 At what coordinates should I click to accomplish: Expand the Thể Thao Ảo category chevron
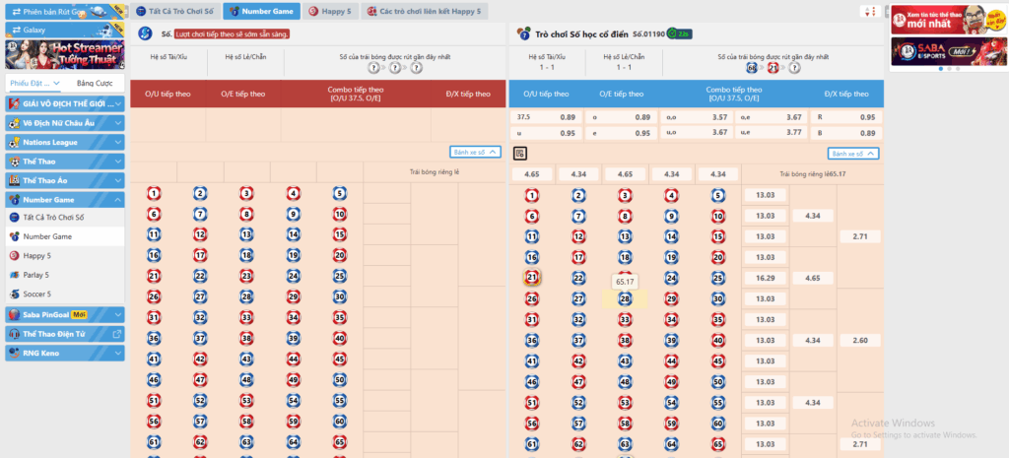pyautogui.click(x=118, y=181)
